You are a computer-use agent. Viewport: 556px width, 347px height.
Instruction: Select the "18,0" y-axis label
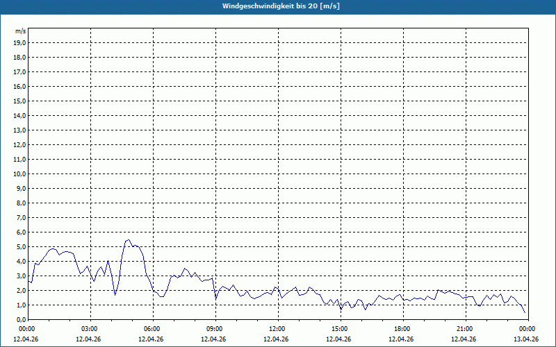(19, 58)
